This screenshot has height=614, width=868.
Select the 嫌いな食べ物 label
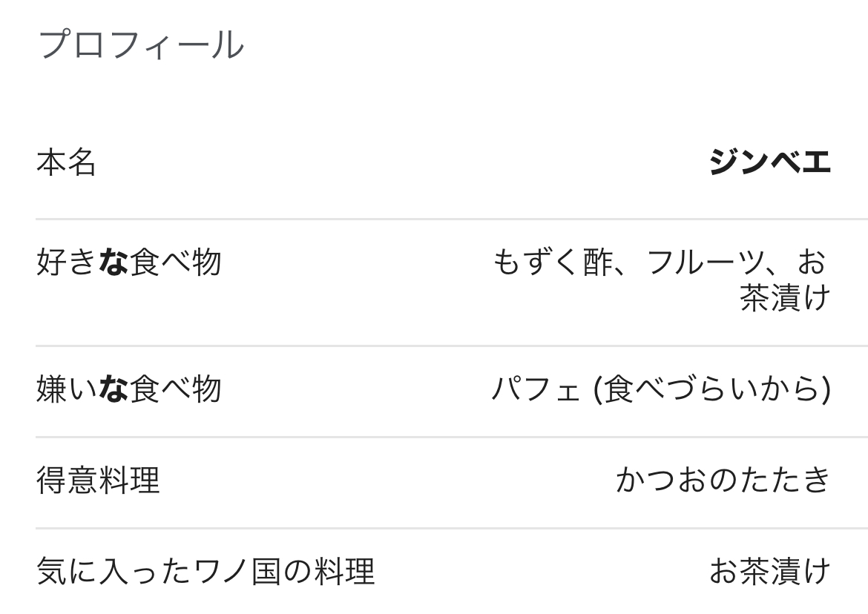pyautogui.click(x=128, y=389)
